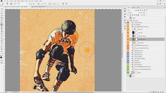Screen dimensions: 166x93
Task: Switch to the Channels tab
Action: 133,7
